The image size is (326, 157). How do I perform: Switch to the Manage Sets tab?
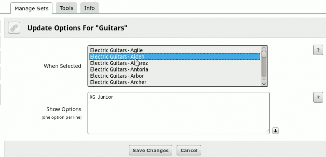coord(31,8)
